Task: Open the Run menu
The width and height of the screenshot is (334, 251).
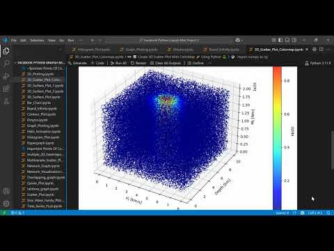Action: (71, 40)
